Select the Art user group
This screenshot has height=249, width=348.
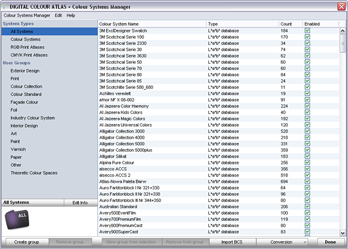pyautogui.click(x=50, y=134)
